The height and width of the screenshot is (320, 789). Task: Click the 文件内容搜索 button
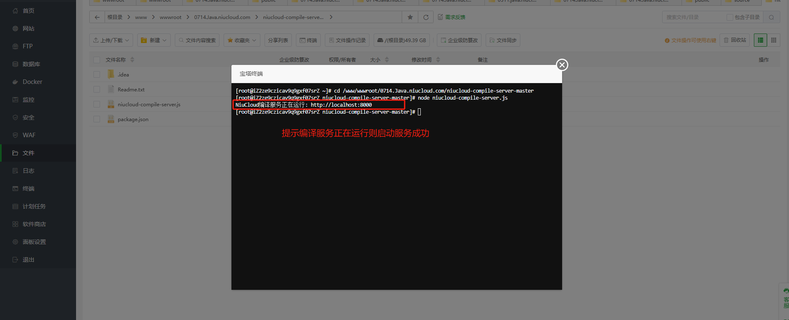(197, 40)
